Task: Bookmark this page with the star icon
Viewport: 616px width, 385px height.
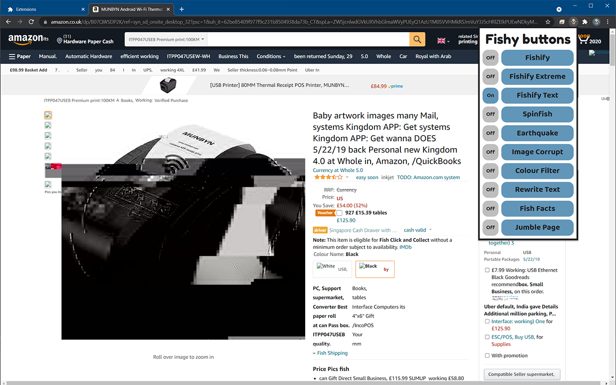Action: click(x=548, y=22)
